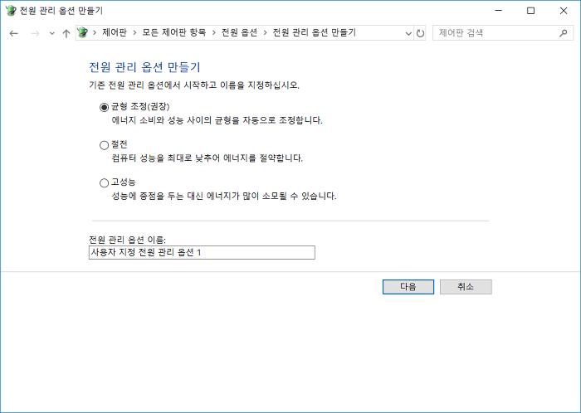Open the 모든 제어판 항목 breadcrumb
This screenshot has height=413, width=581.
173,32
